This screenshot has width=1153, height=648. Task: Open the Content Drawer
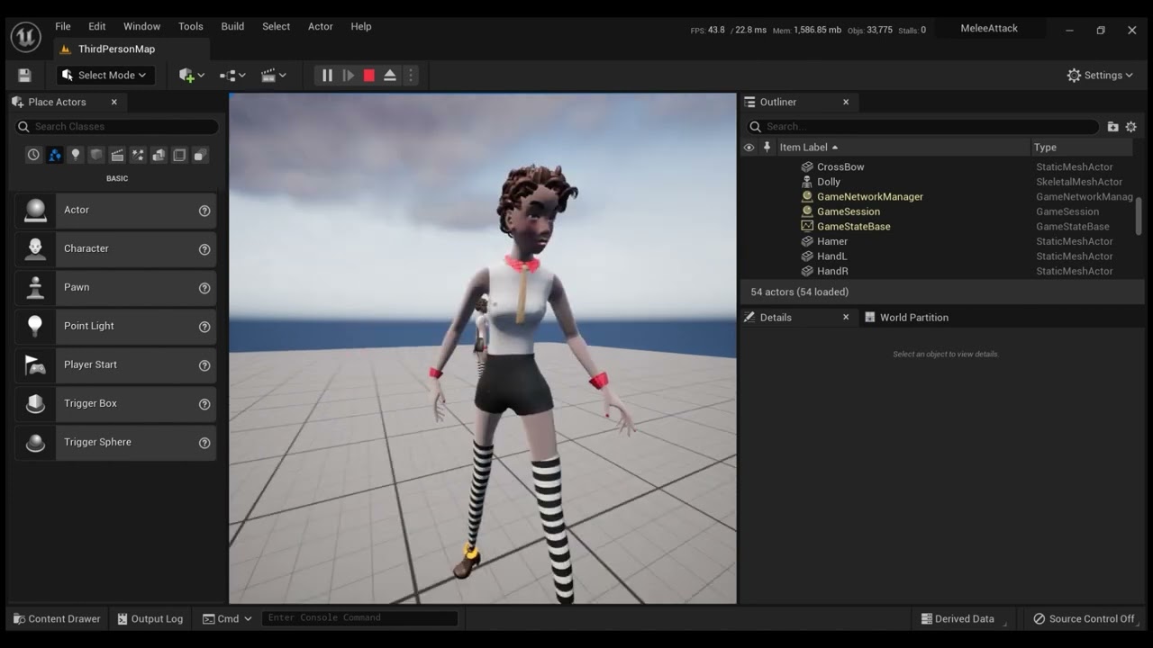click(56, 618)
